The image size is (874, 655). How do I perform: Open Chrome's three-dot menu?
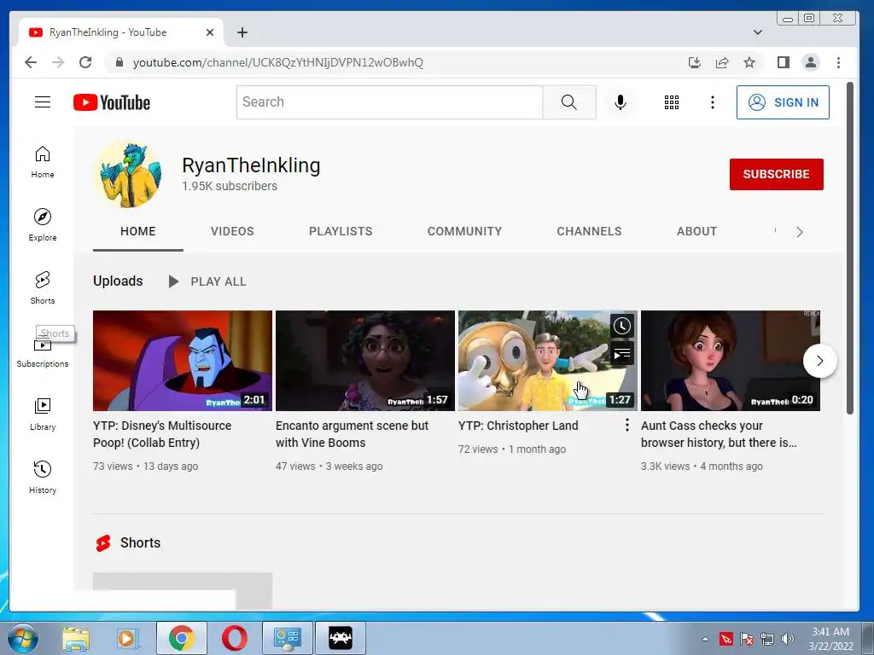point(838,62)
